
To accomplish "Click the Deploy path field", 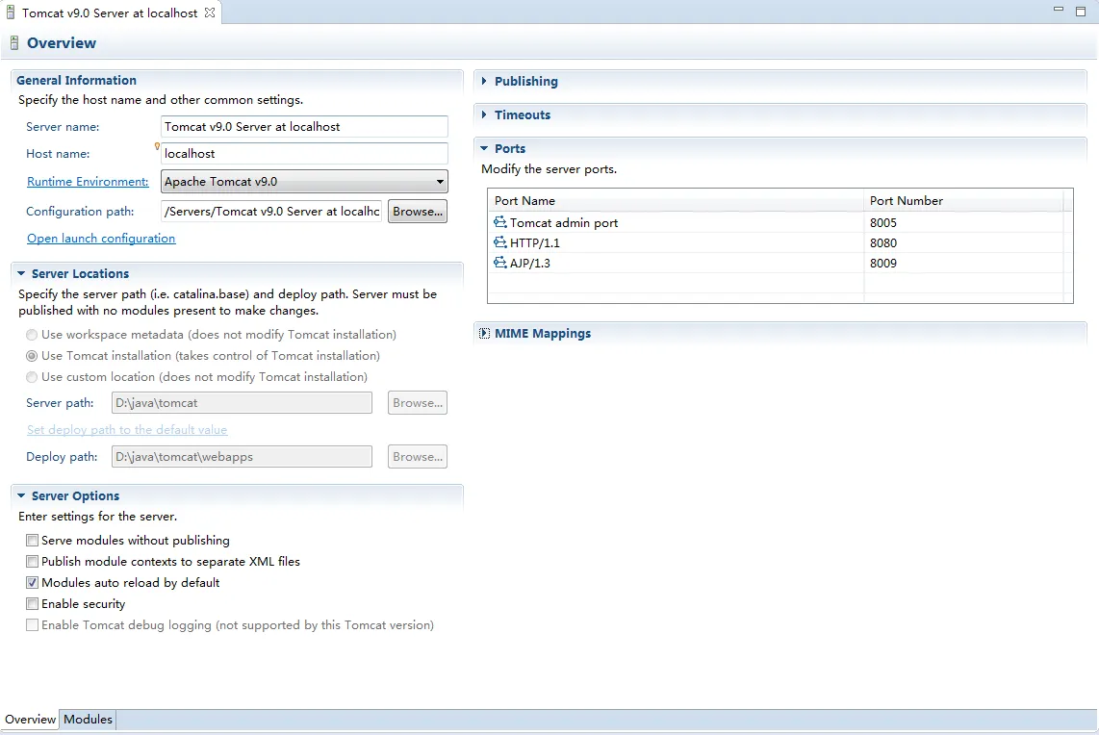I will (242, 457).
